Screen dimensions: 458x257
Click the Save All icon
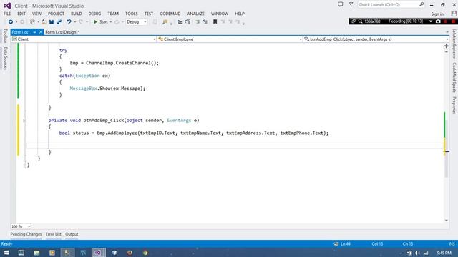[59, 22]
